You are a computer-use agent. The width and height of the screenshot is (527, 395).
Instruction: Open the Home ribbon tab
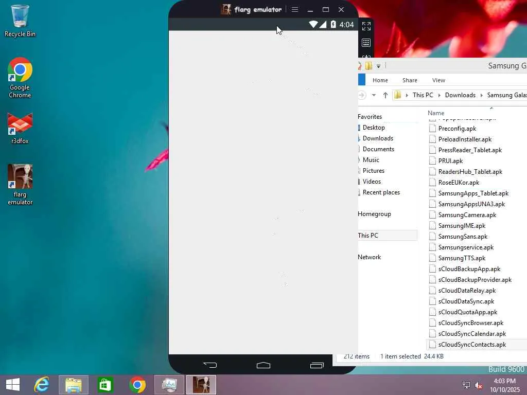click(x=380, y=80)
